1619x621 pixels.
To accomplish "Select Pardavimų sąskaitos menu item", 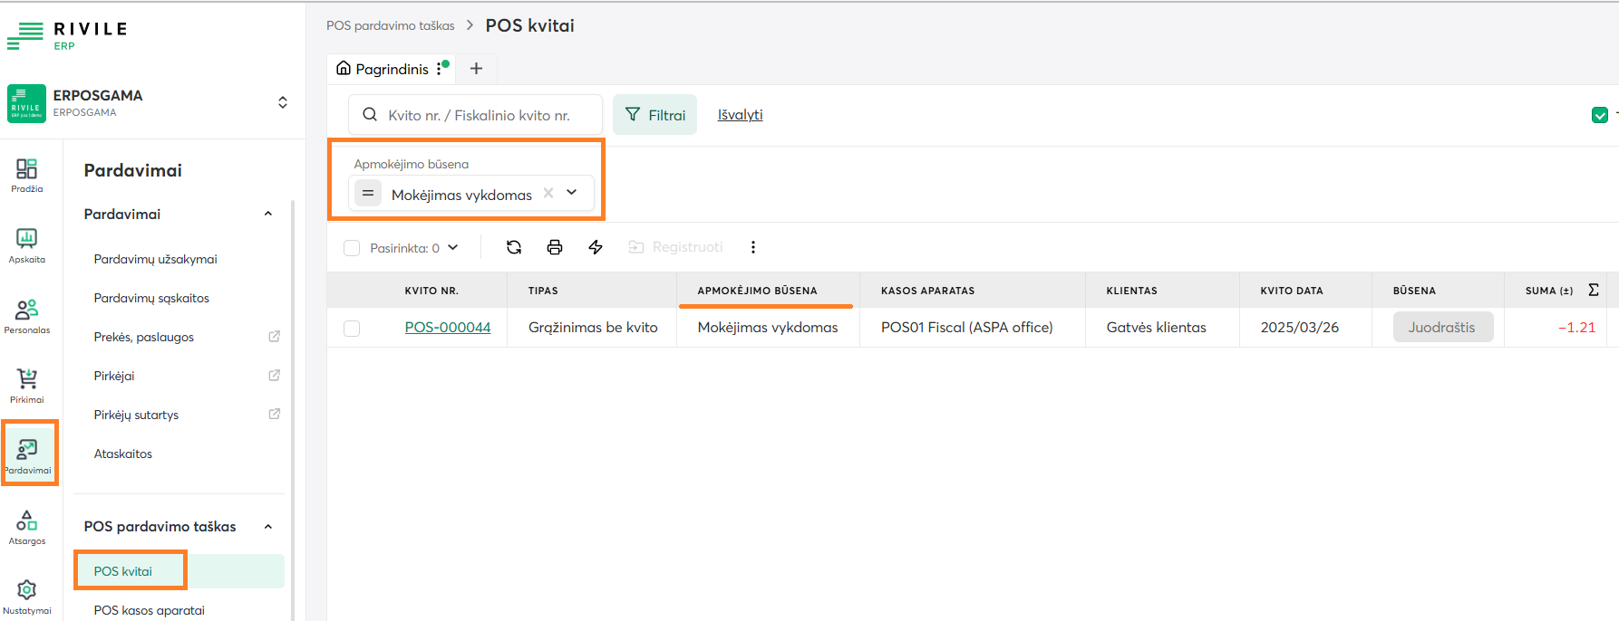I will [151, 298].
